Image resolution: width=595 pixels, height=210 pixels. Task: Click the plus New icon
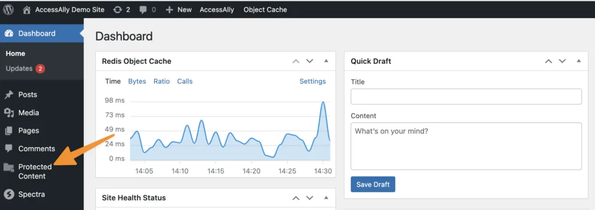point(169,10)
